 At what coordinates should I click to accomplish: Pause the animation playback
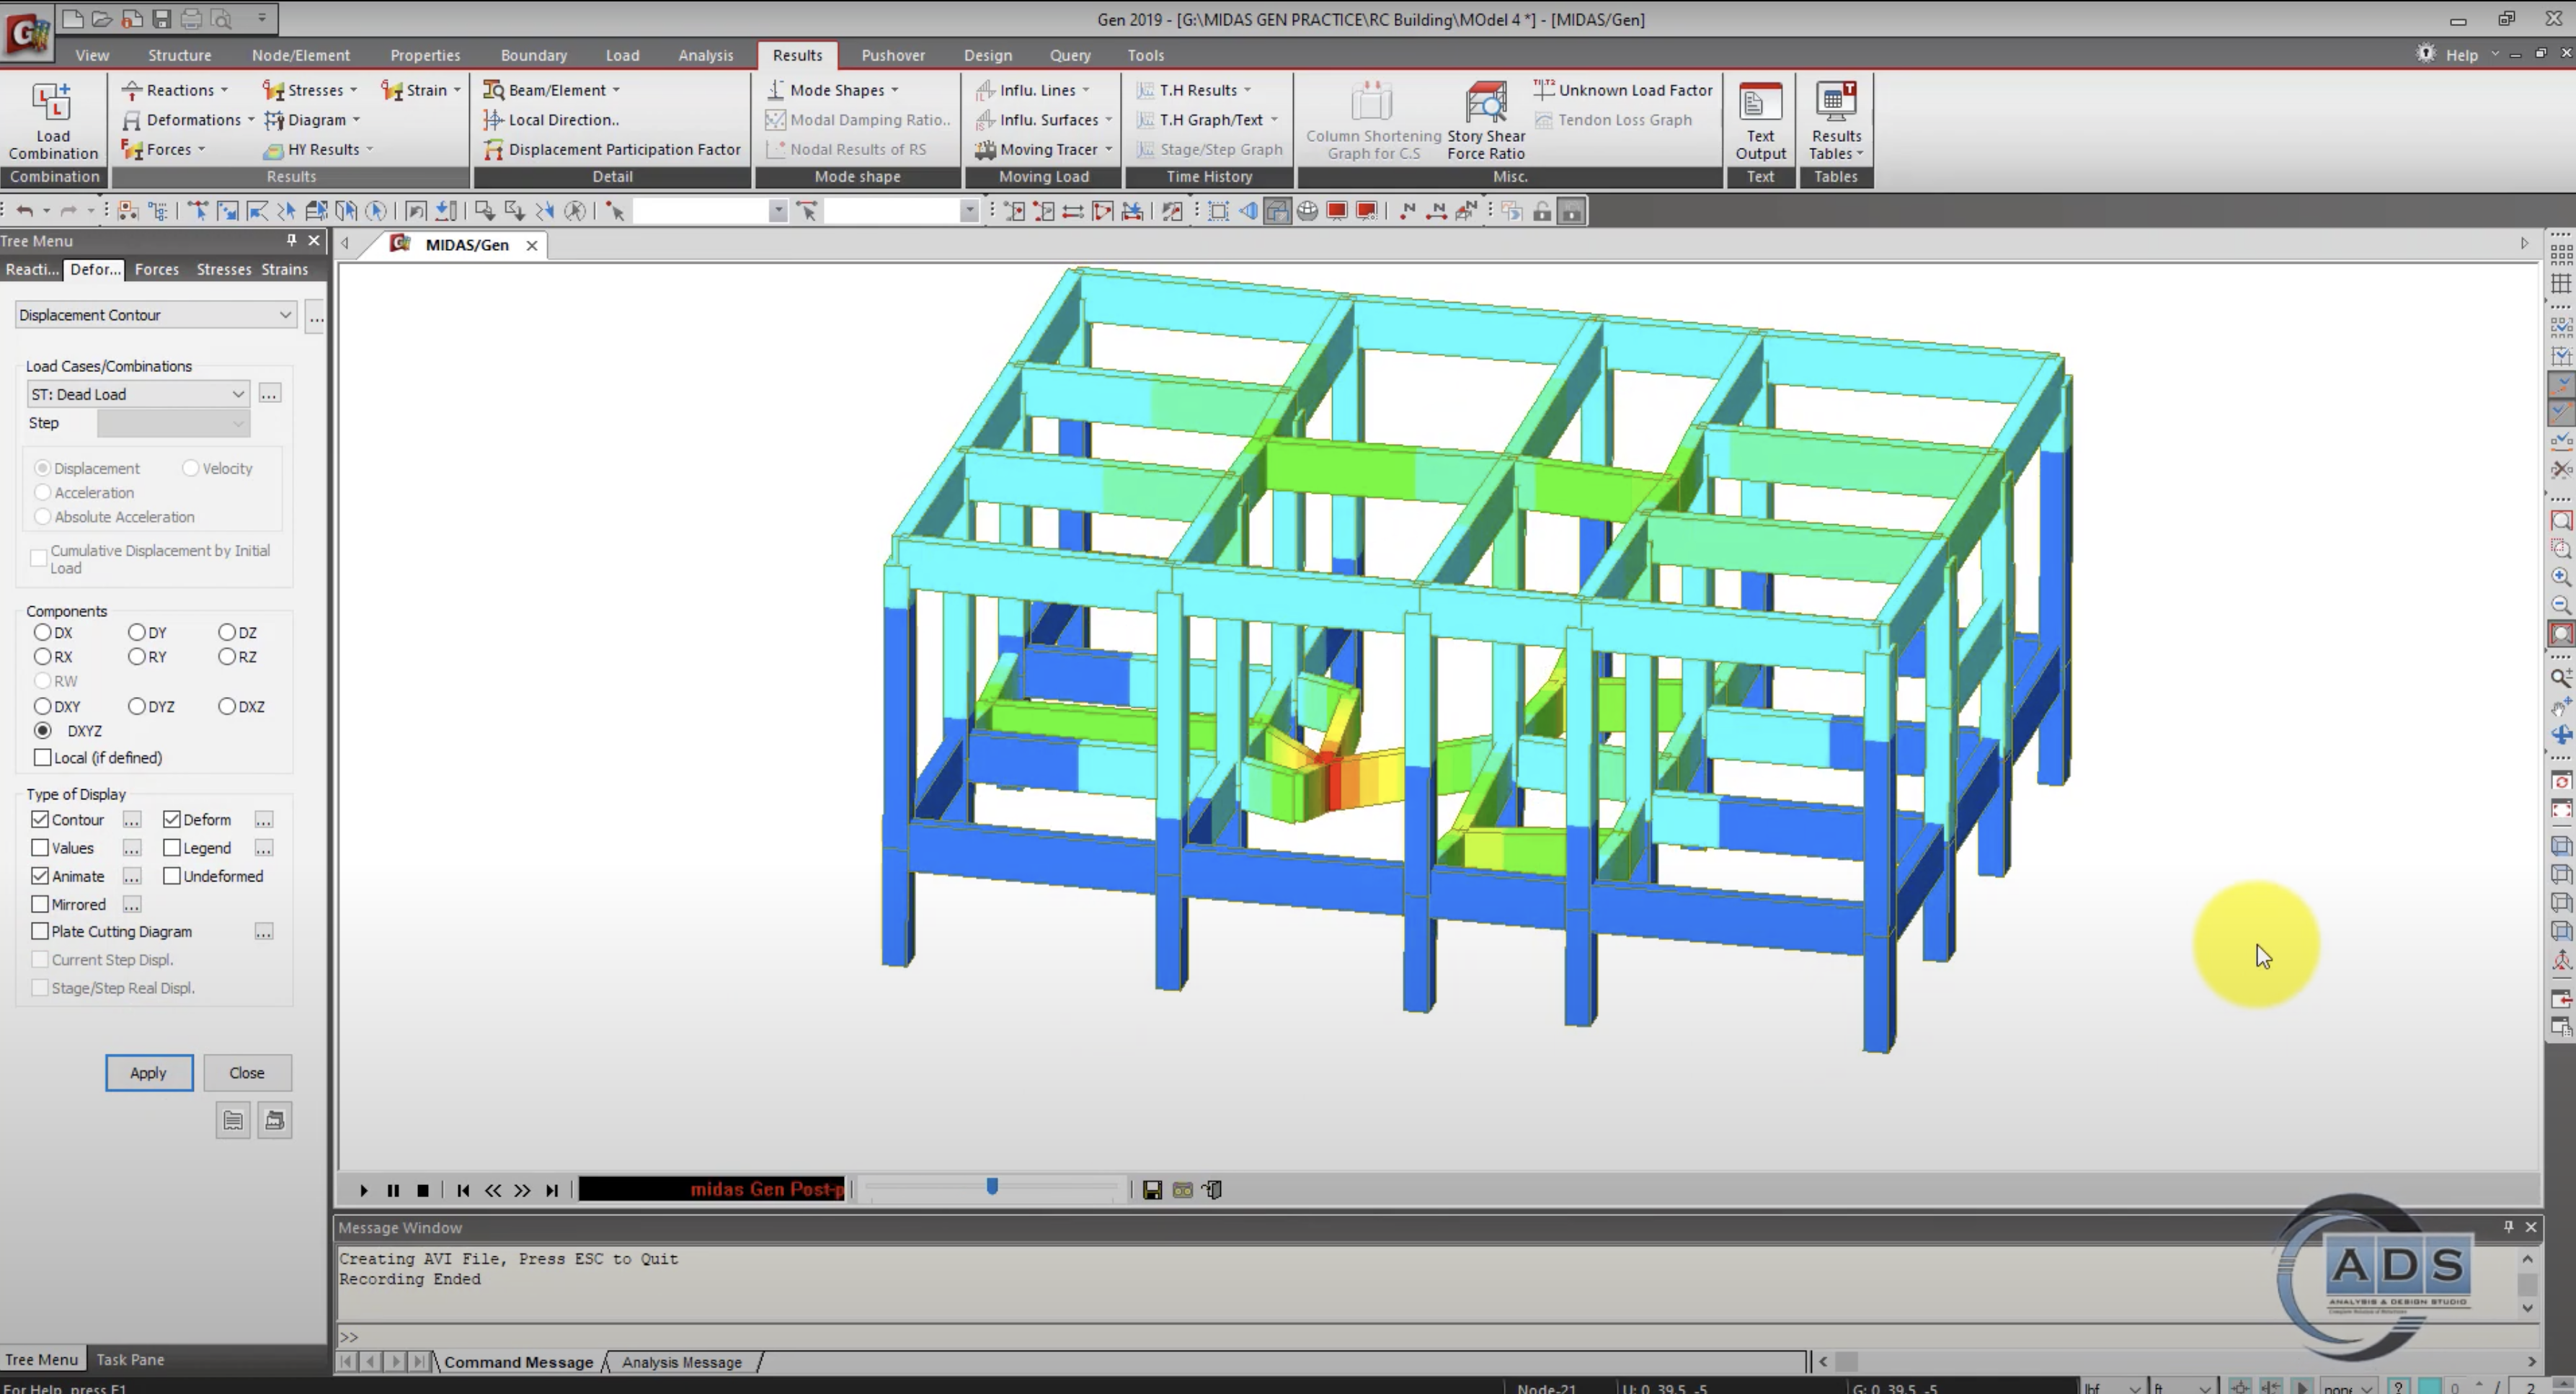[393, 1190]
